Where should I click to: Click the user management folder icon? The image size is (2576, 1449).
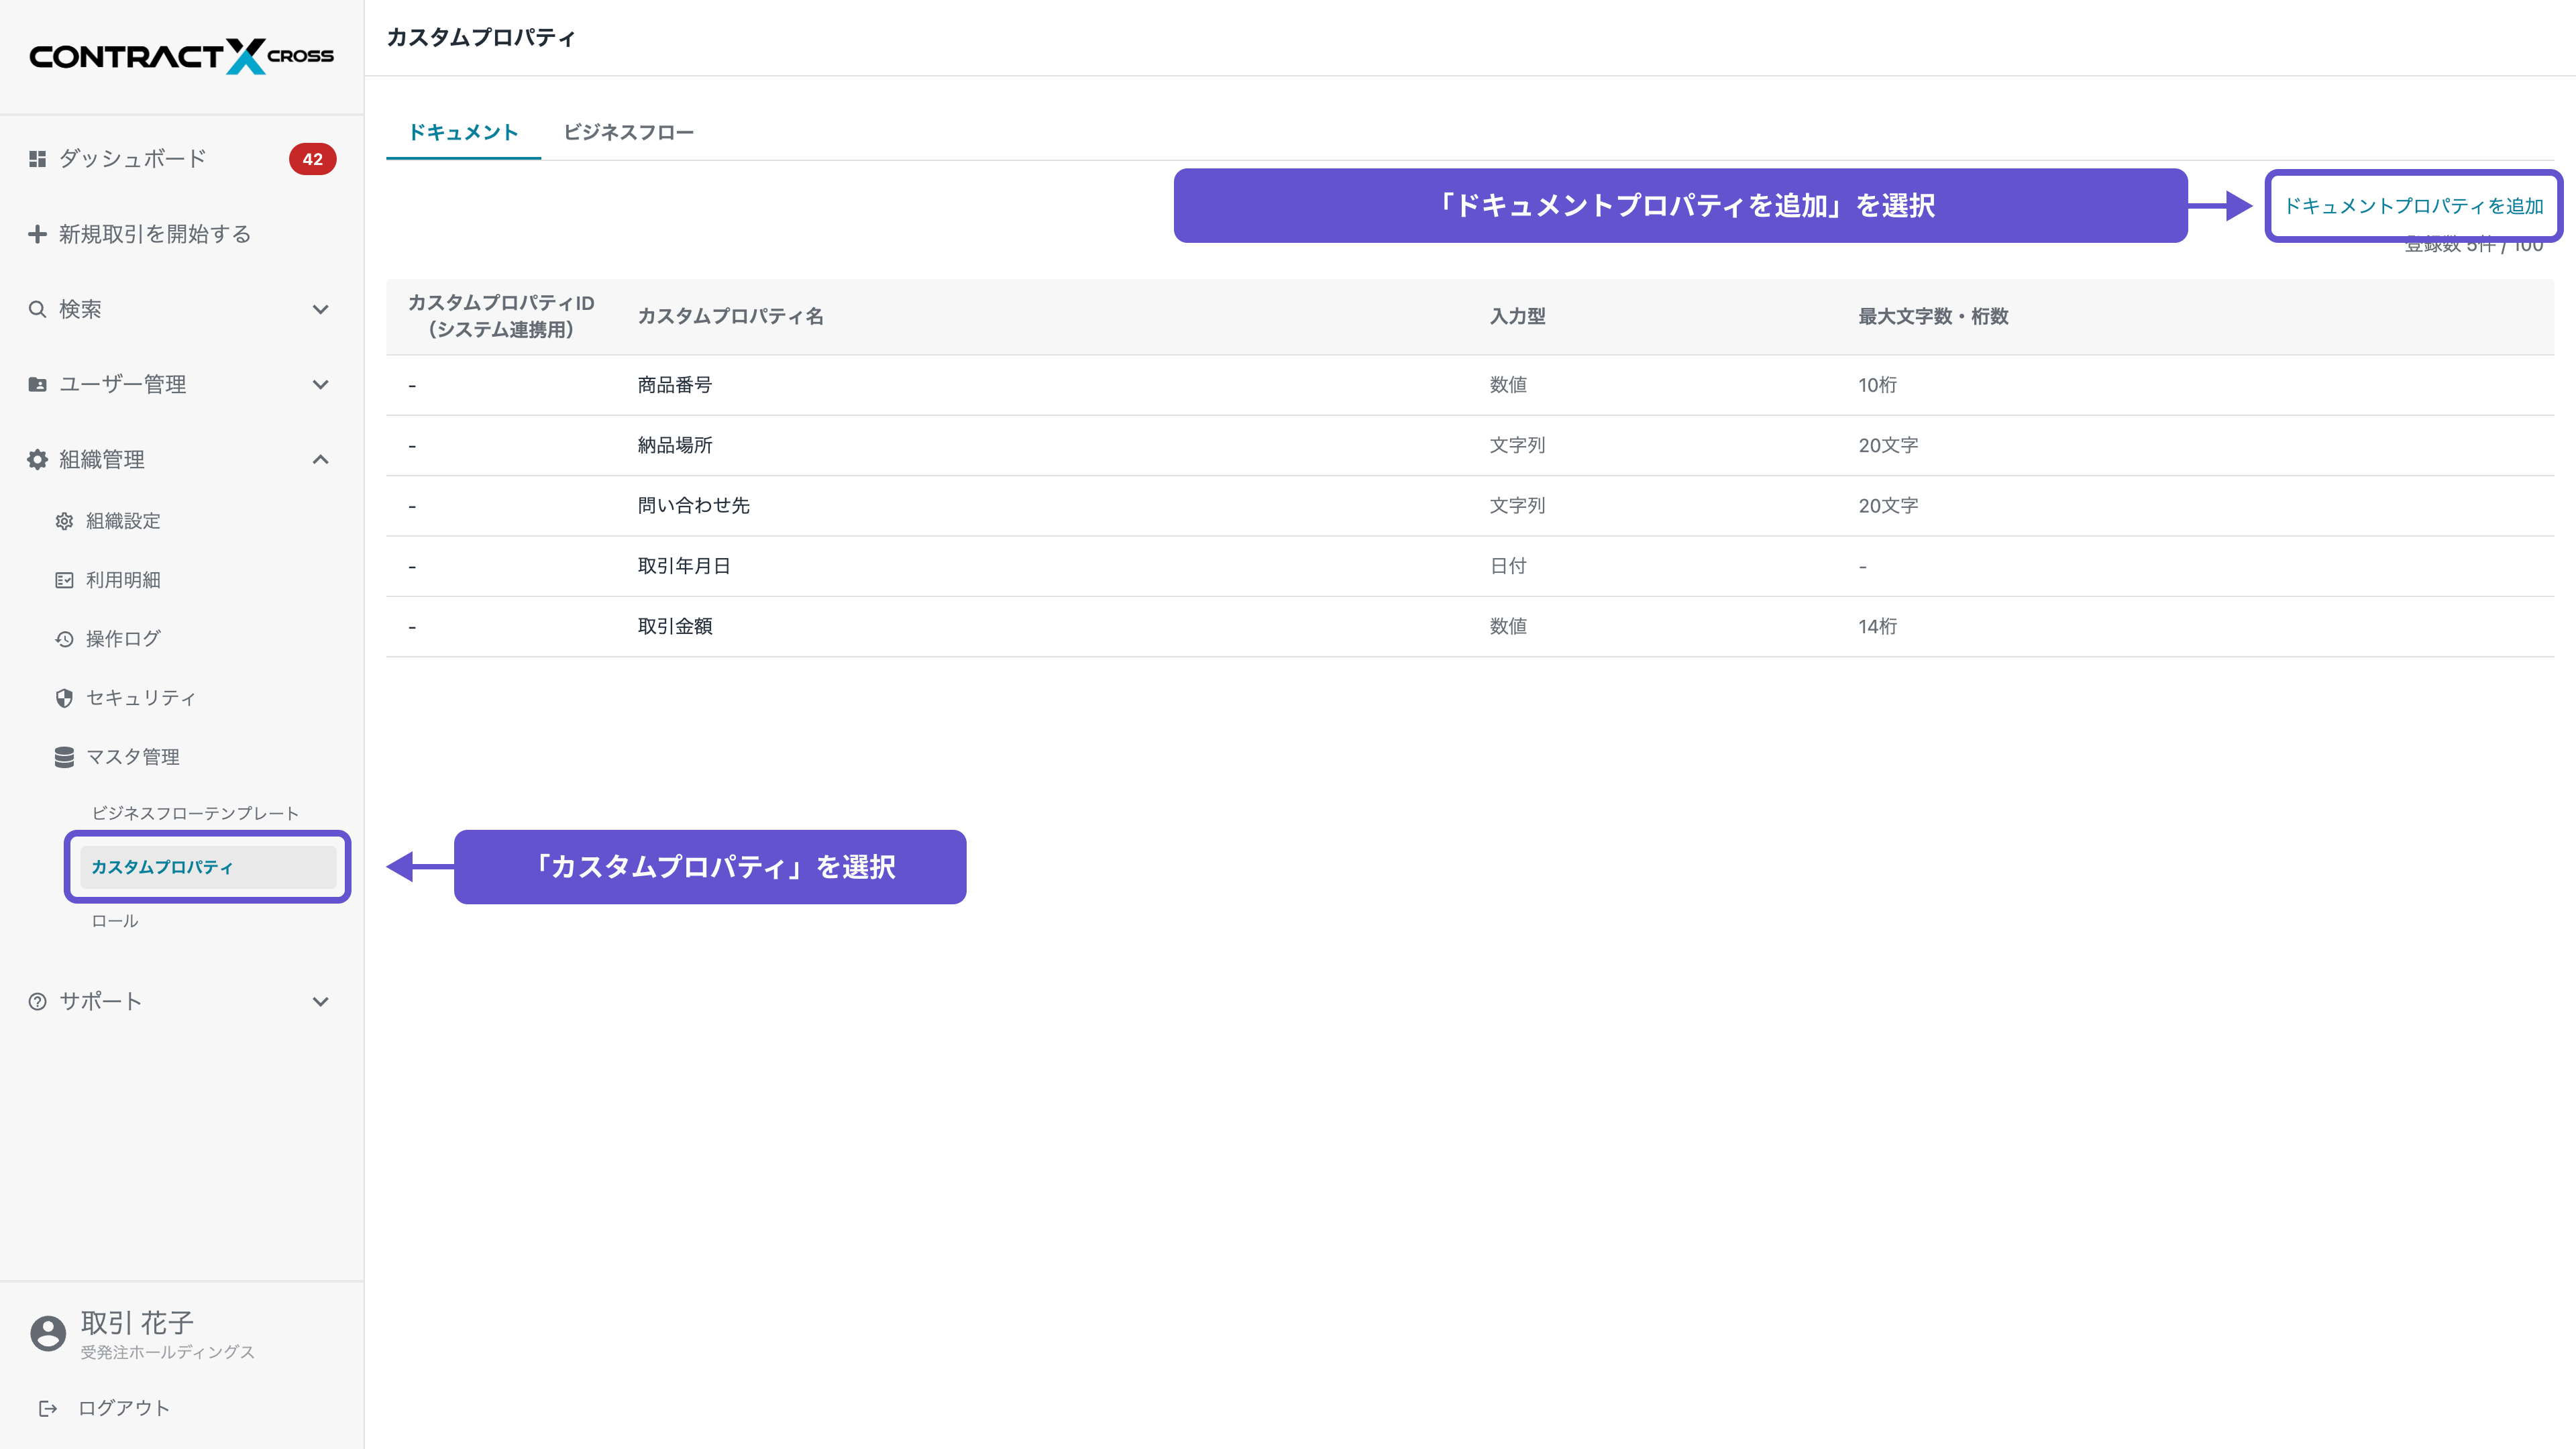(x=37, y=384)
